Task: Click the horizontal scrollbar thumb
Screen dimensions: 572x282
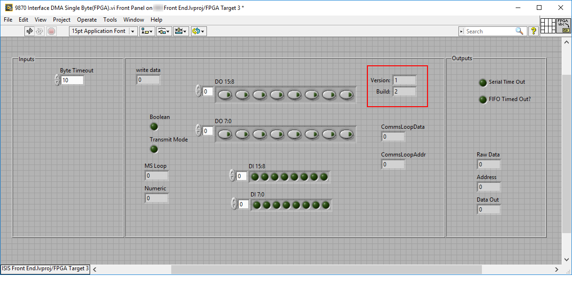Action: tap(326, 269)
